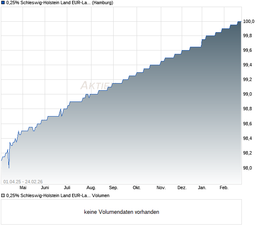Click the 'Aug.' month label
The height and width of the screenshot is (228, 259).
click(x=91, y=187)
